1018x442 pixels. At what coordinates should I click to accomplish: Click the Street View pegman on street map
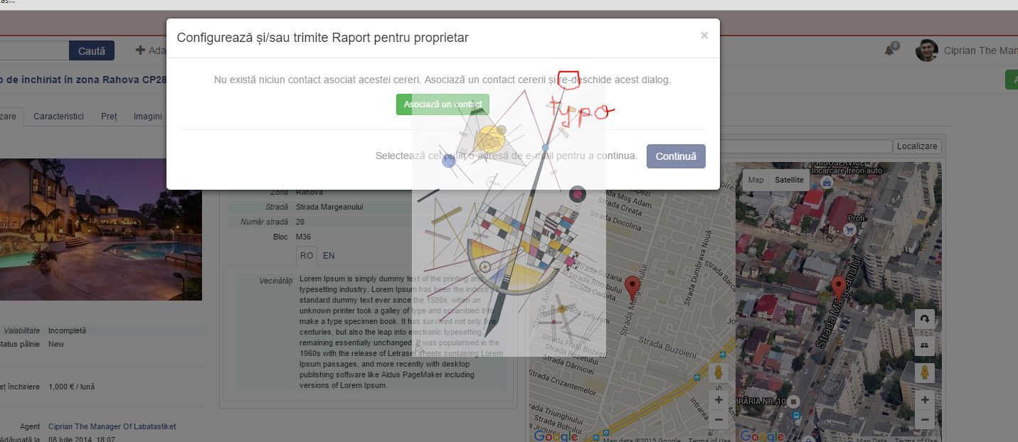pos(719,373)
